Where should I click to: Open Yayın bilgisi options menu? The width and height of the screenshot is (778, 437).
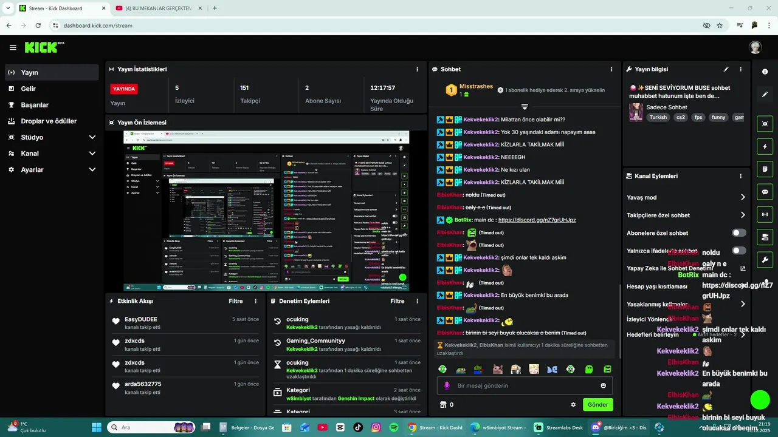coord(740,69)
